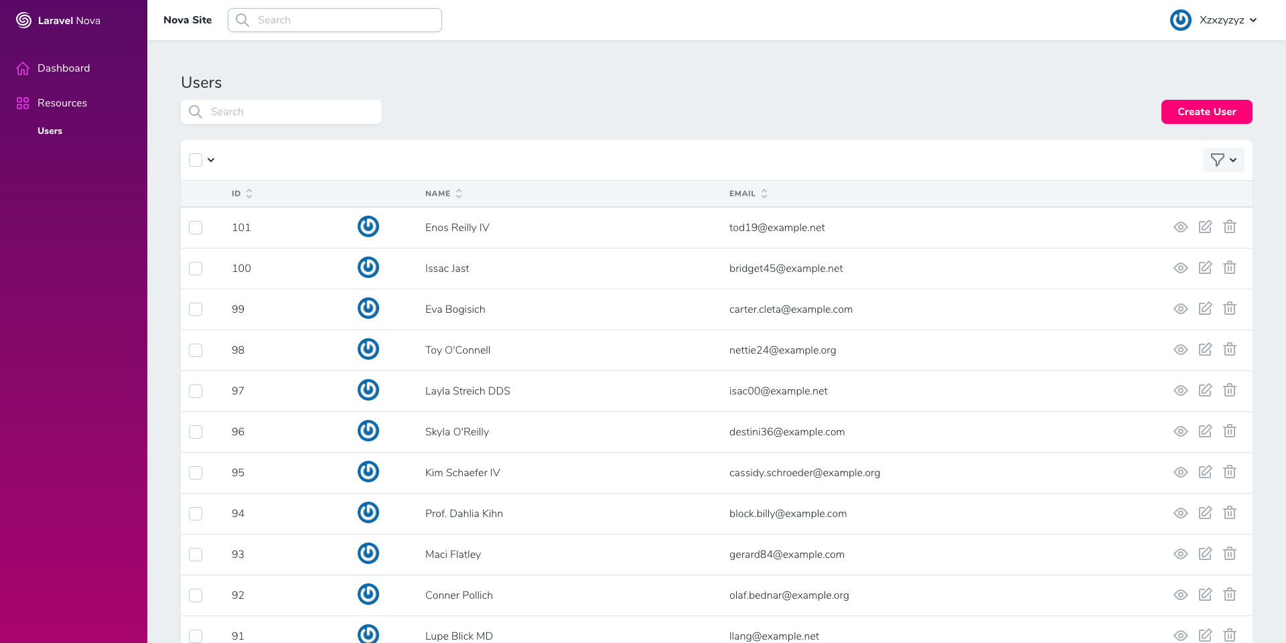Delete Eva Bogisich user
This screenshot has height=643, width=1286.
click(1230, 308)
